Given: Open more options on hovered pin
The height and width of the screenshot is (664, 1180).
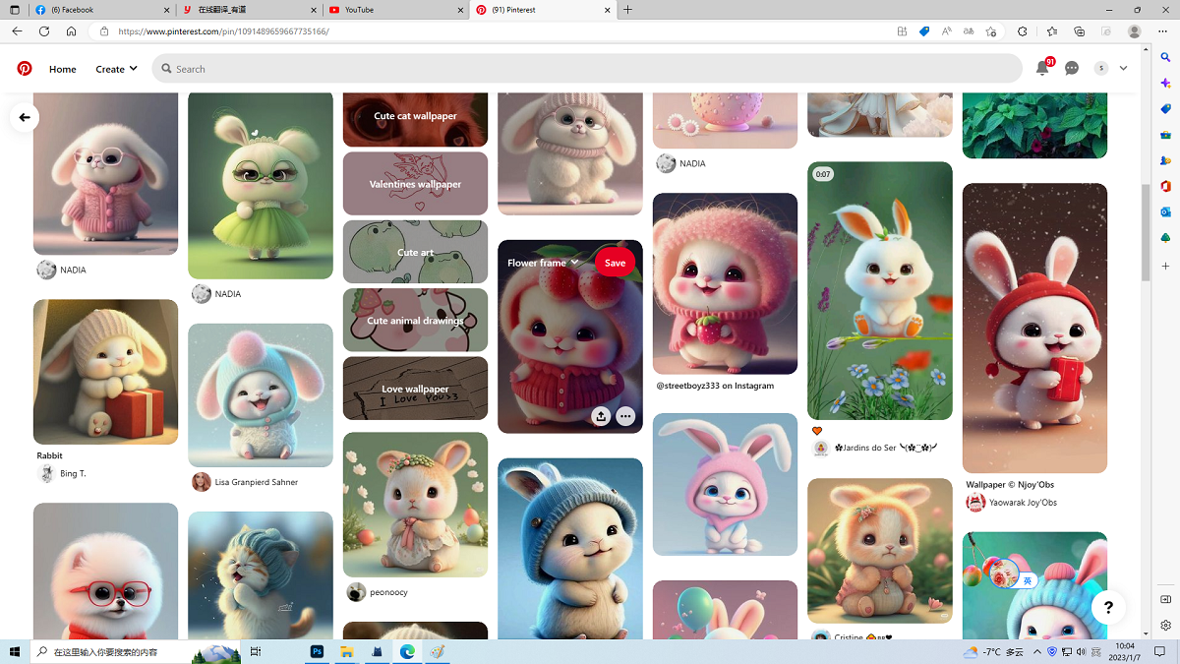Looking at the screenshot, I should (625, 416).
